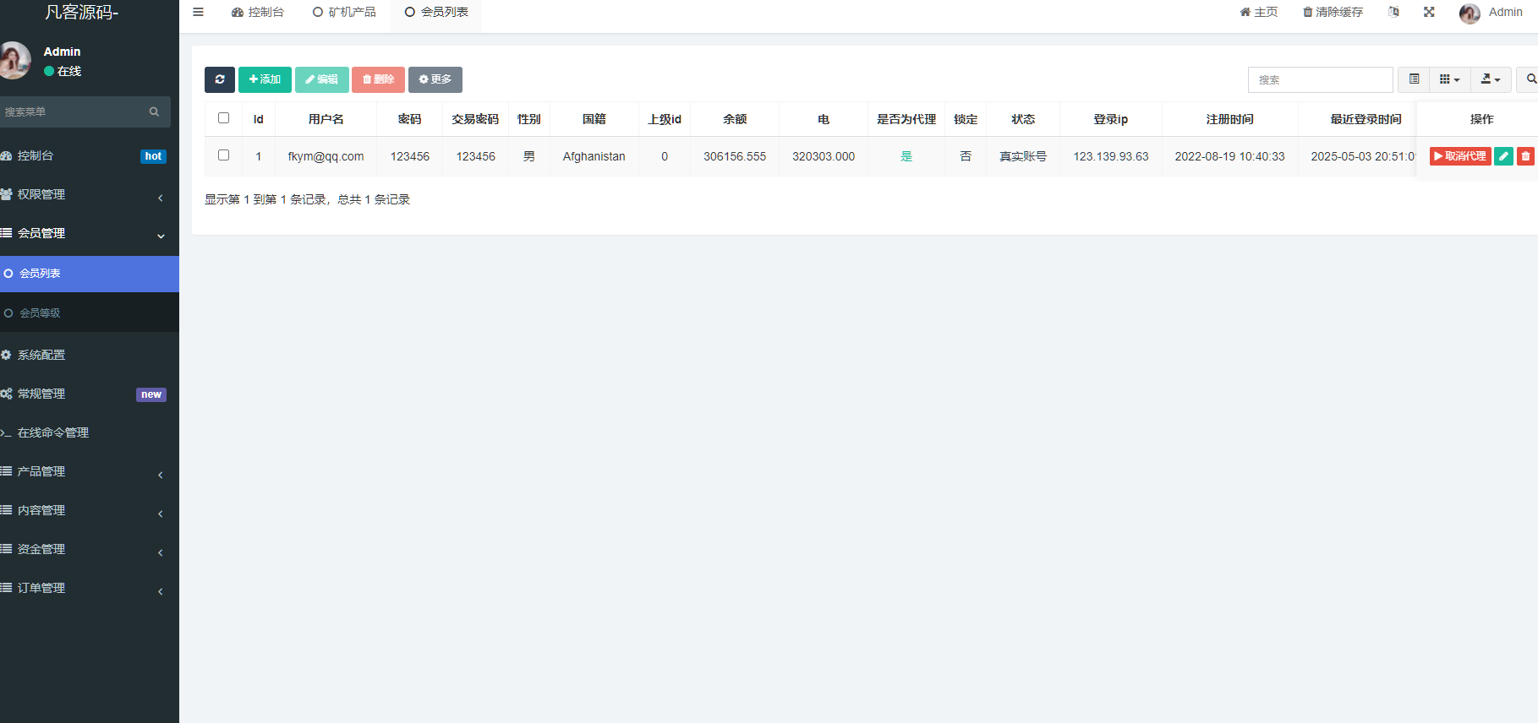The image size is (1538, 723).
Task: Toggle the table card view icon
Action: (1414, 79)
